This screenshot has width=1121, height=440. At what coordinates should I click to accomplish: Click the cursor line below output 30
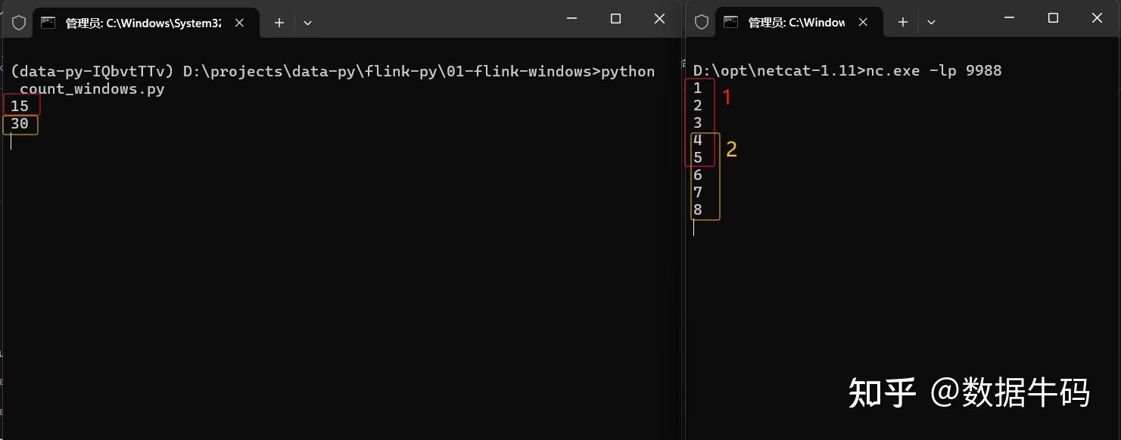coord(11,141)
